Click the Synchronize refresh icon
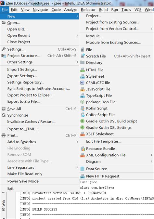Screen dimensions: 154x219 4,115
